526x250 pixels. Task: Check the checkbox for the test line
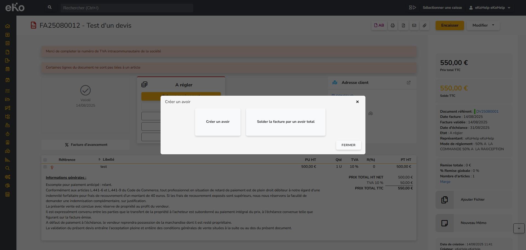(45, 167)
